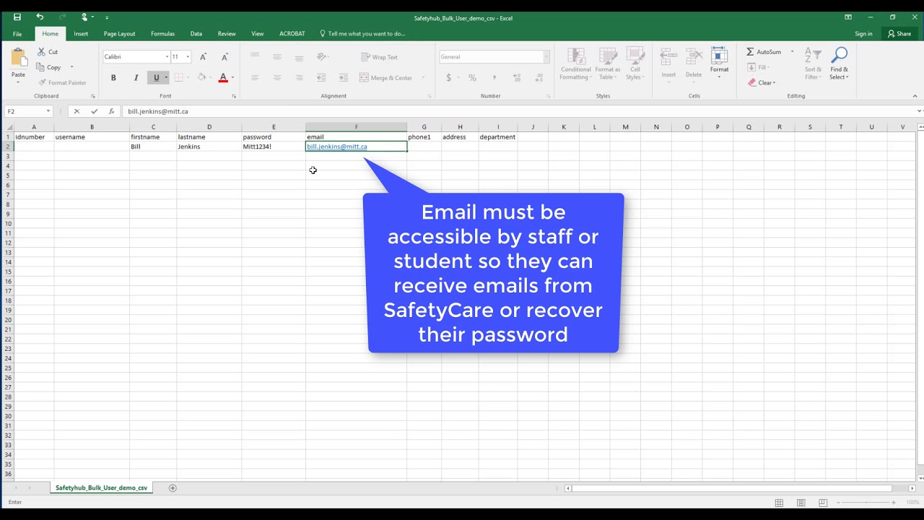
Task: Click the Save icon in quick access toolbar
Action: pos(17,17)
